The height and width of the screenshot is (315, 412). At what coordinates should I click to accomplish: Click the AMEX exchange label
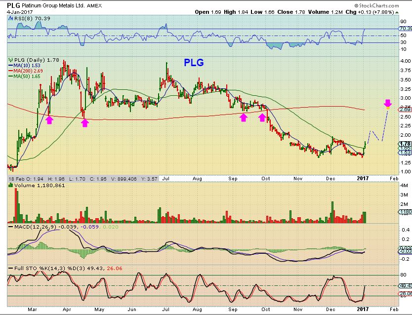click(94, 5)
